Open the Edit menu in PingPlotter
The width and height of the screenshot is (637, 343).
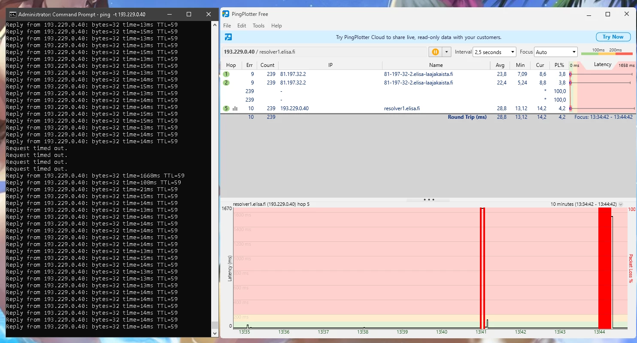click(242, 26)
